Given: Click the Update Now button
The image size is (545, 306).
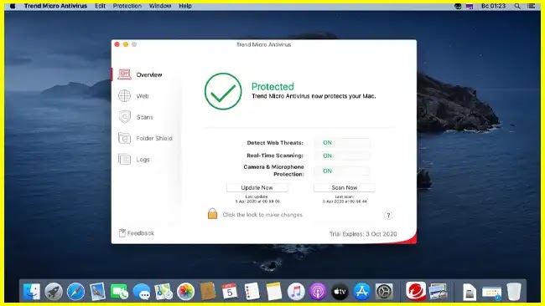Looking at the screenshot, I should pos(257,187).
